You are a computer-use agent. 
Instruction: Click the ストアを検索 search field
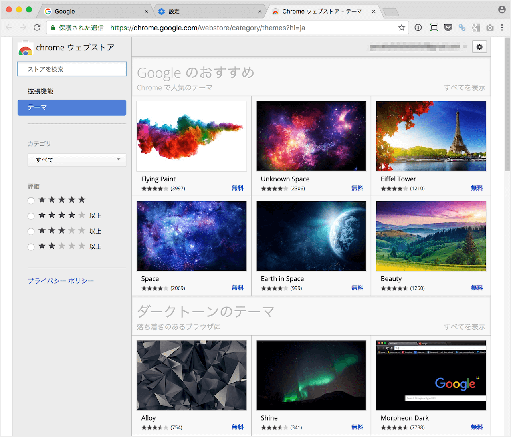[72, 69]
